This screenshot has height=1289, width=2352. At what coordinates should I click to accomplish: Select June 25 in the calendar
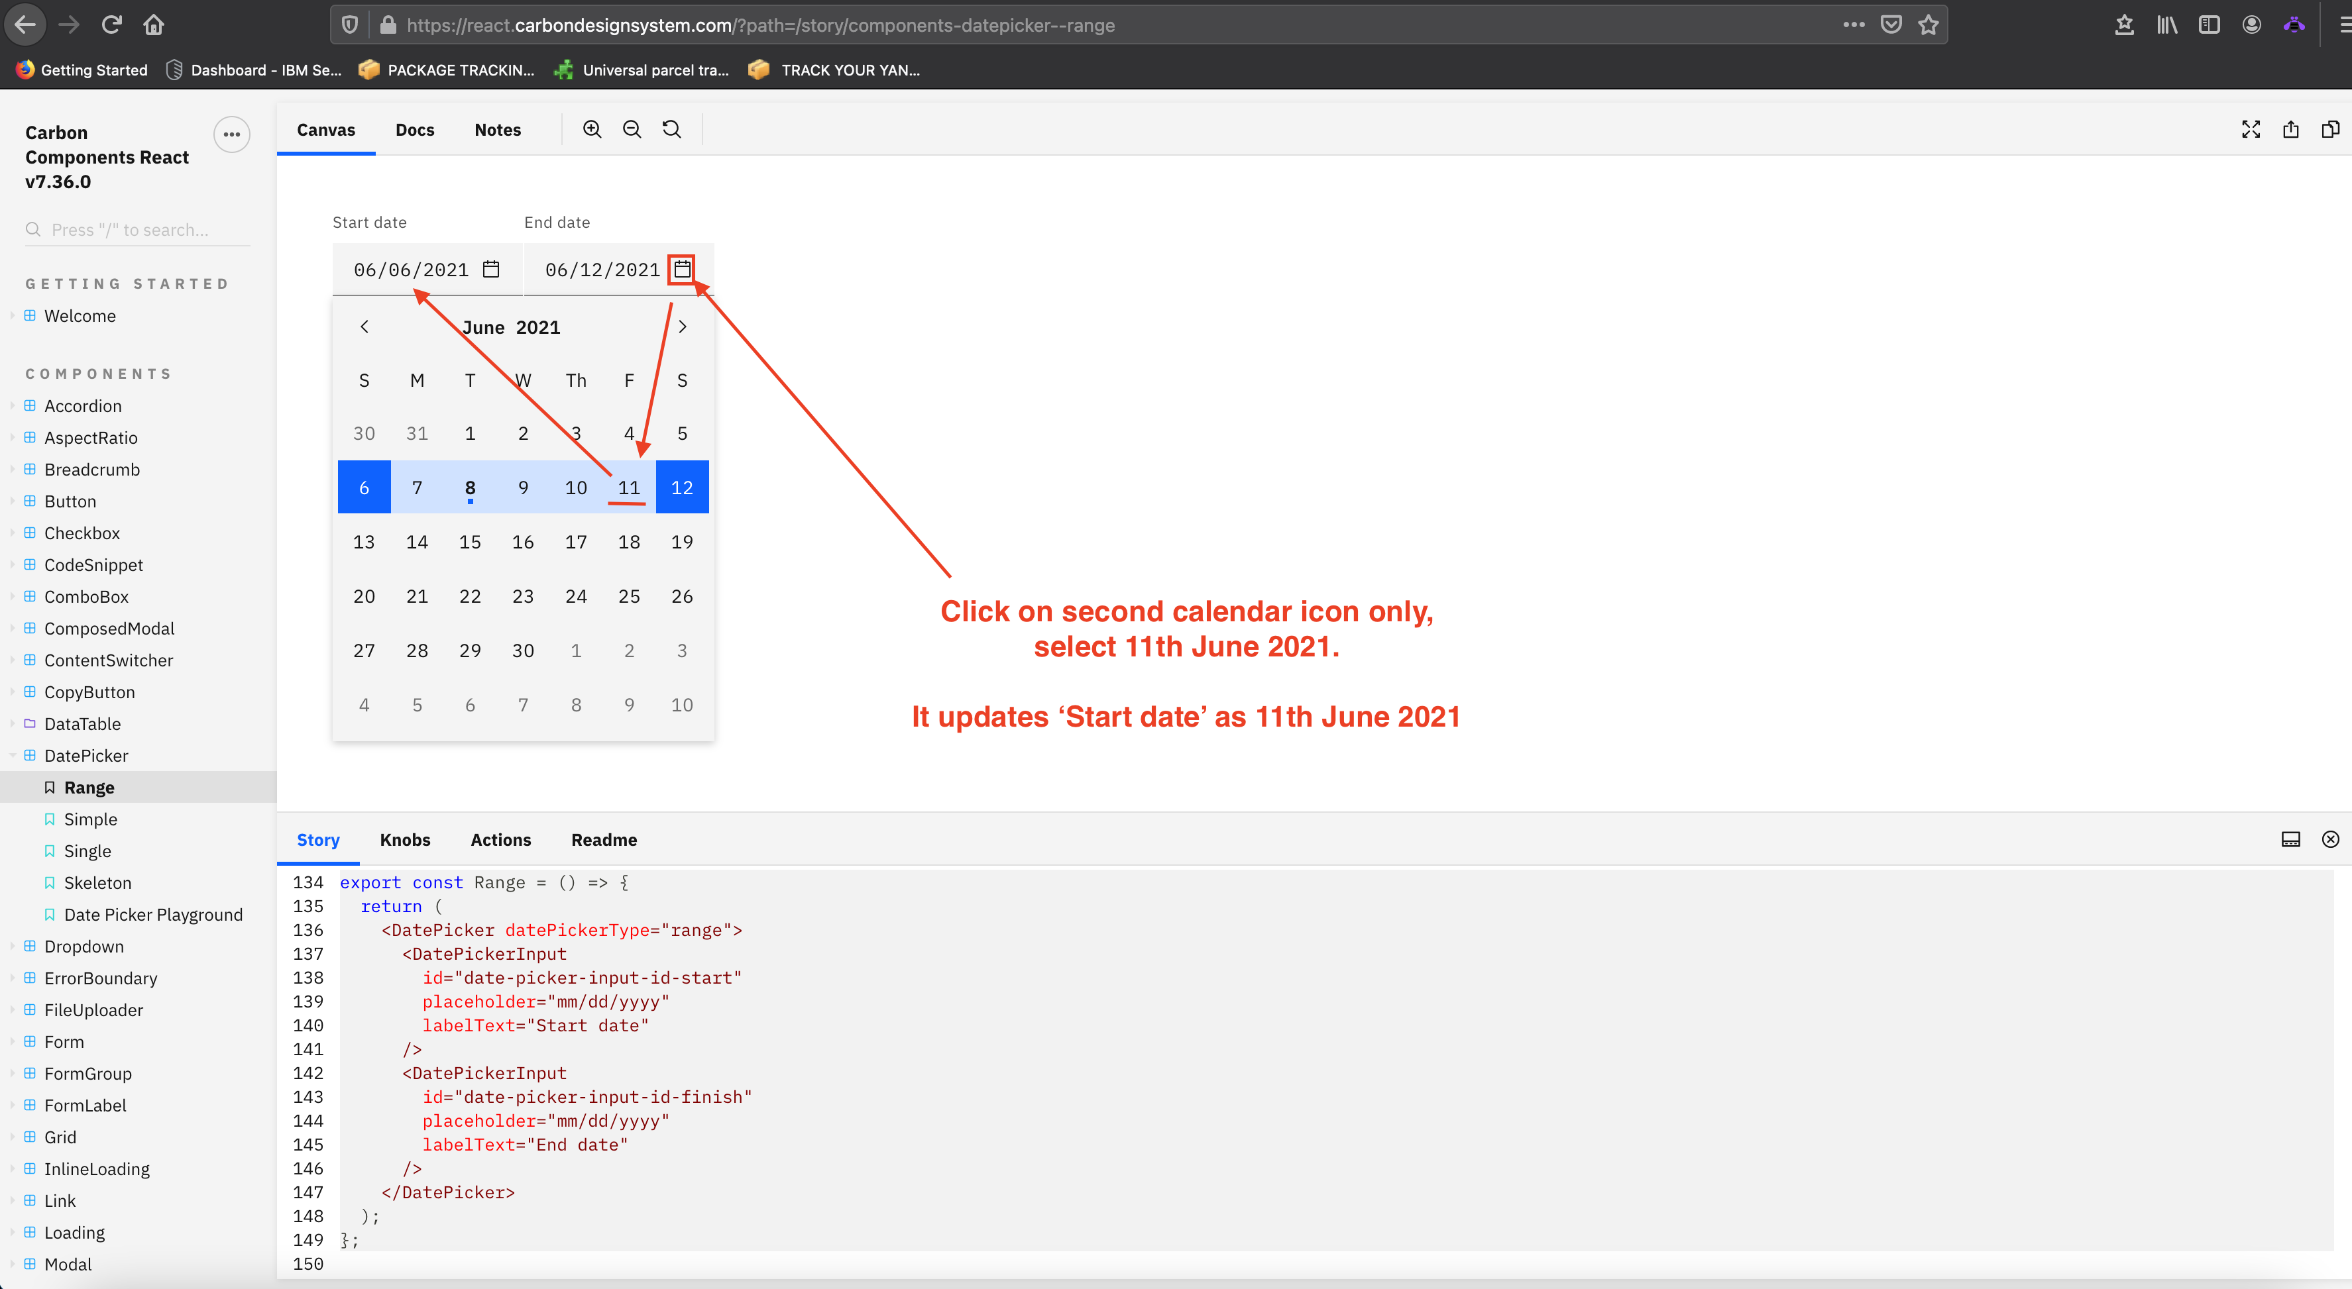pos(629,596)
